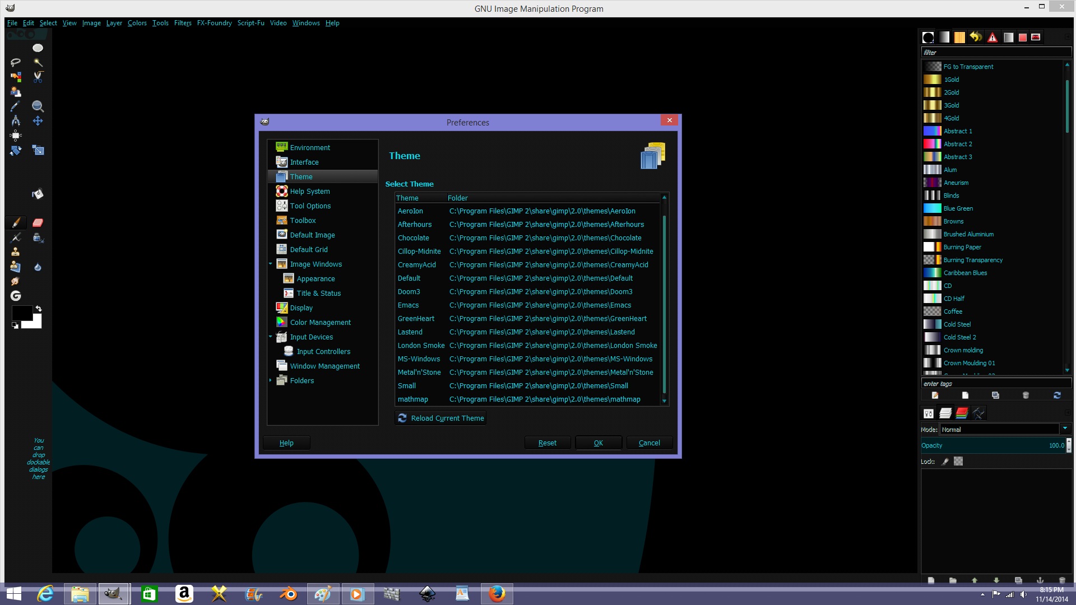Click the enter tags input field

[996, 384]
